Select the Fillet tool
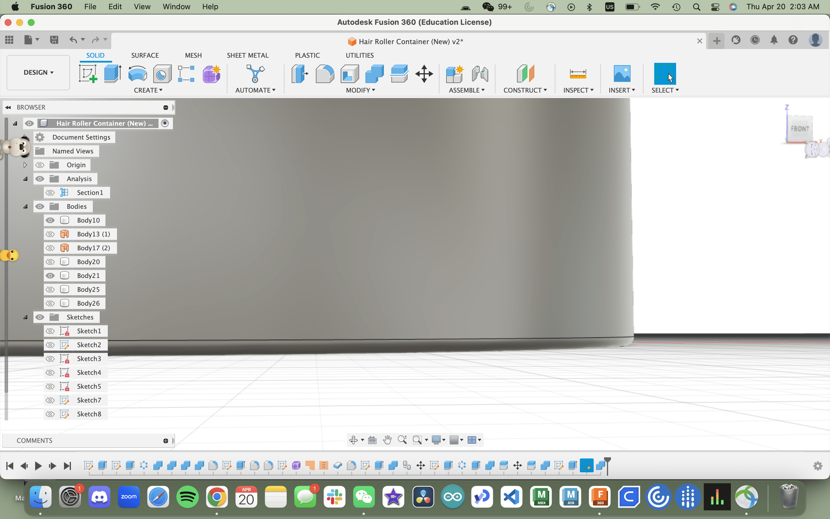Screen dimensions: 830x519 click(325, 74)
